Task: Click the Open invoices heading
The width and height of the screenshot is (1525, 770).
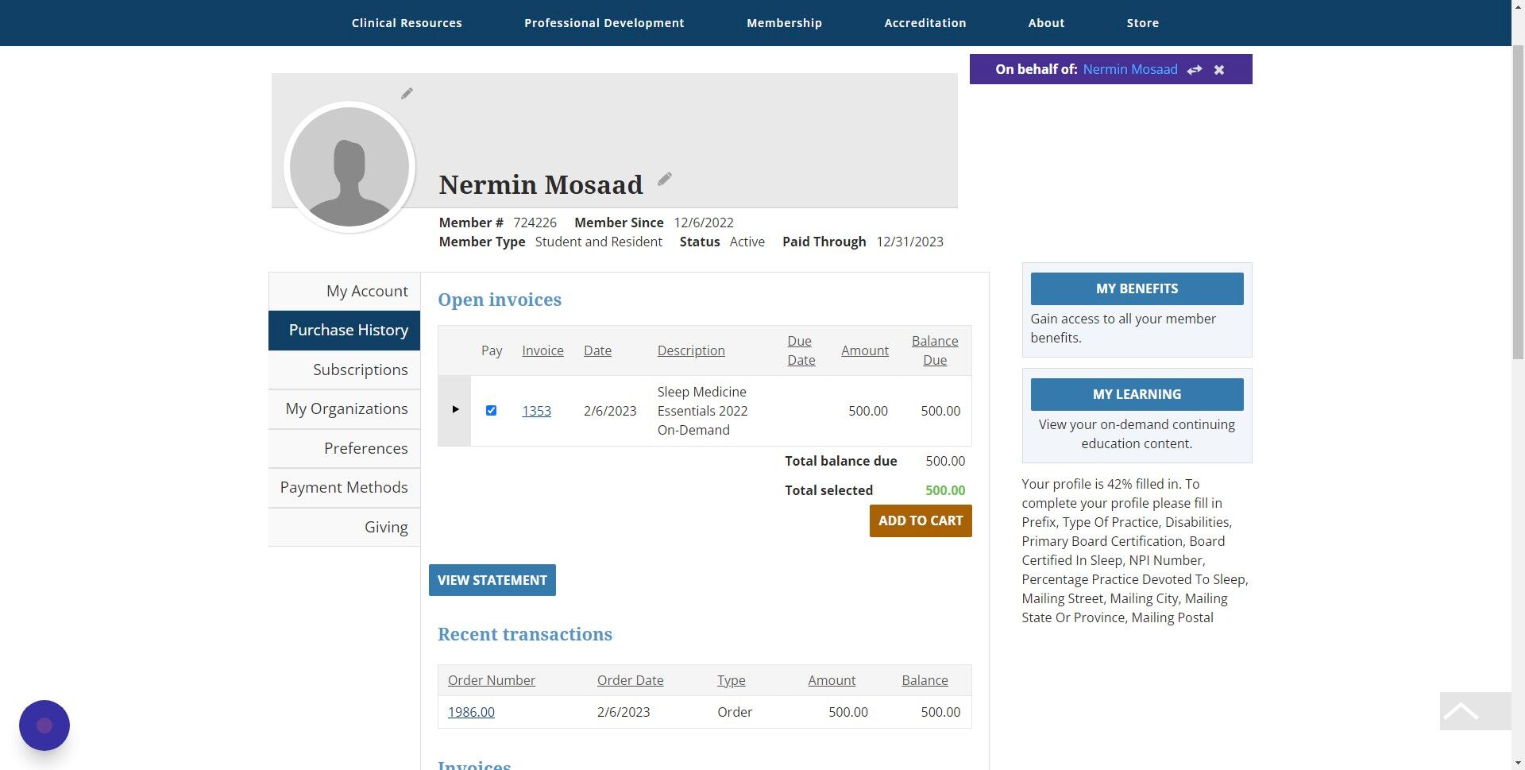Action: click(500, 300)
